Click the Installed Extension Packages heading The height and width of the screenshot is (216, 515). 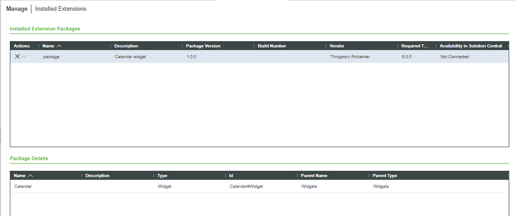pos(45,28)
